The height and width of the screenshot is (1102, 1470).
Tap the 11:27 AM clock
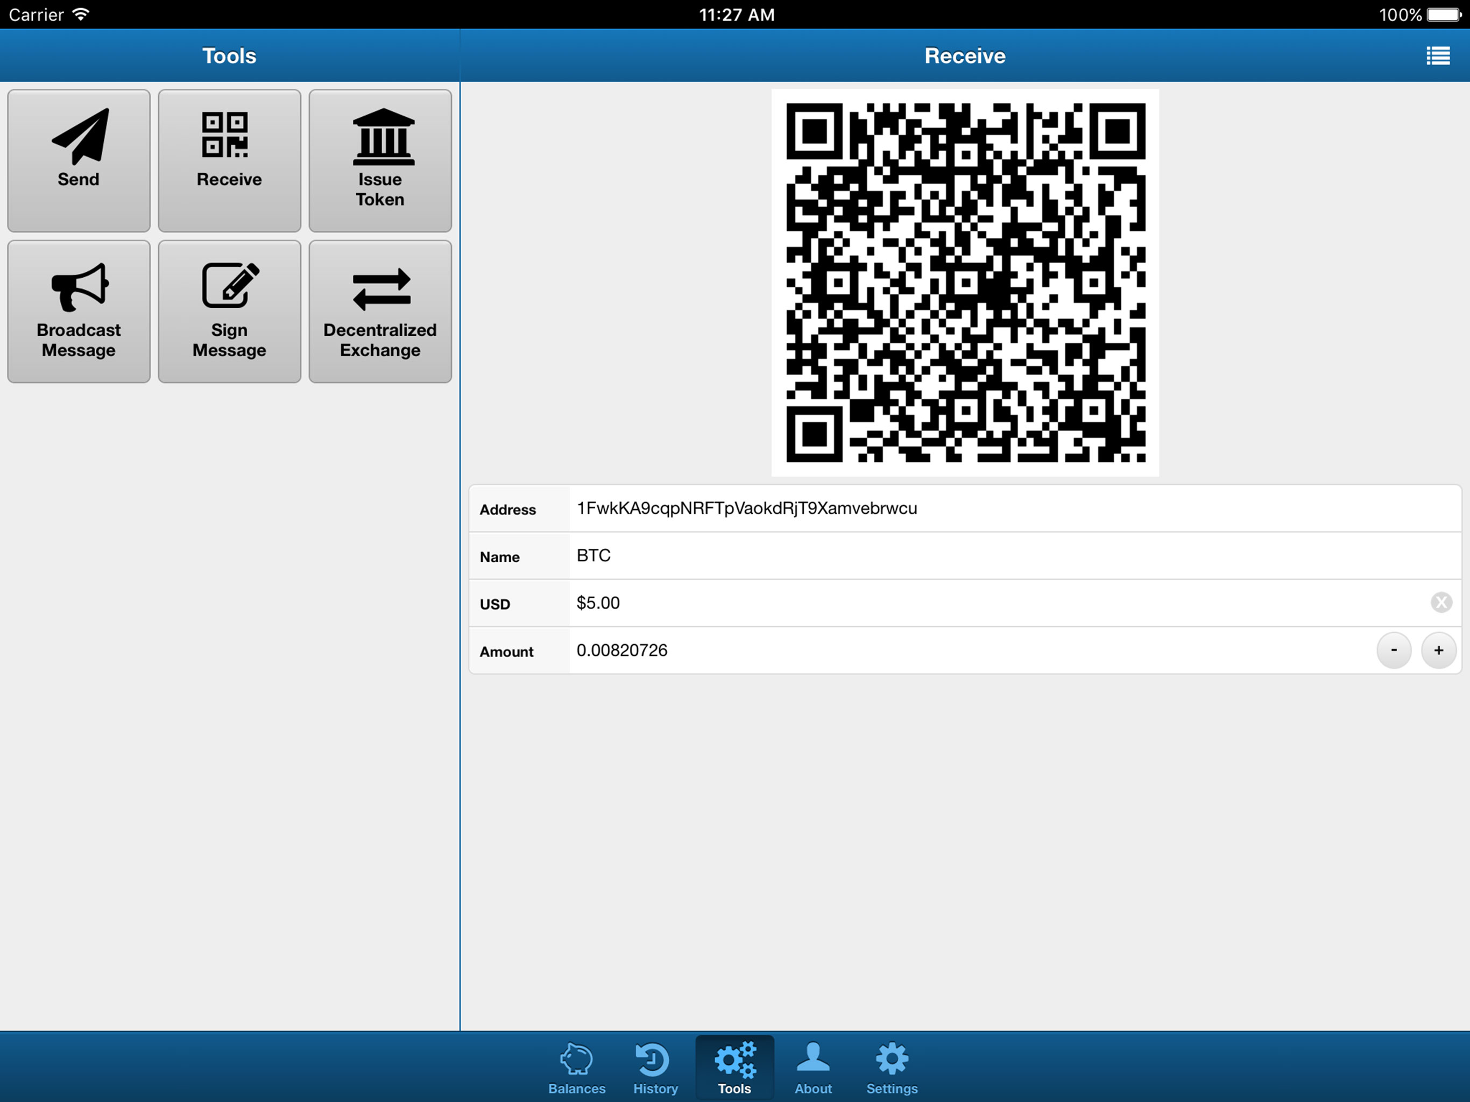[x=736, y=15]
